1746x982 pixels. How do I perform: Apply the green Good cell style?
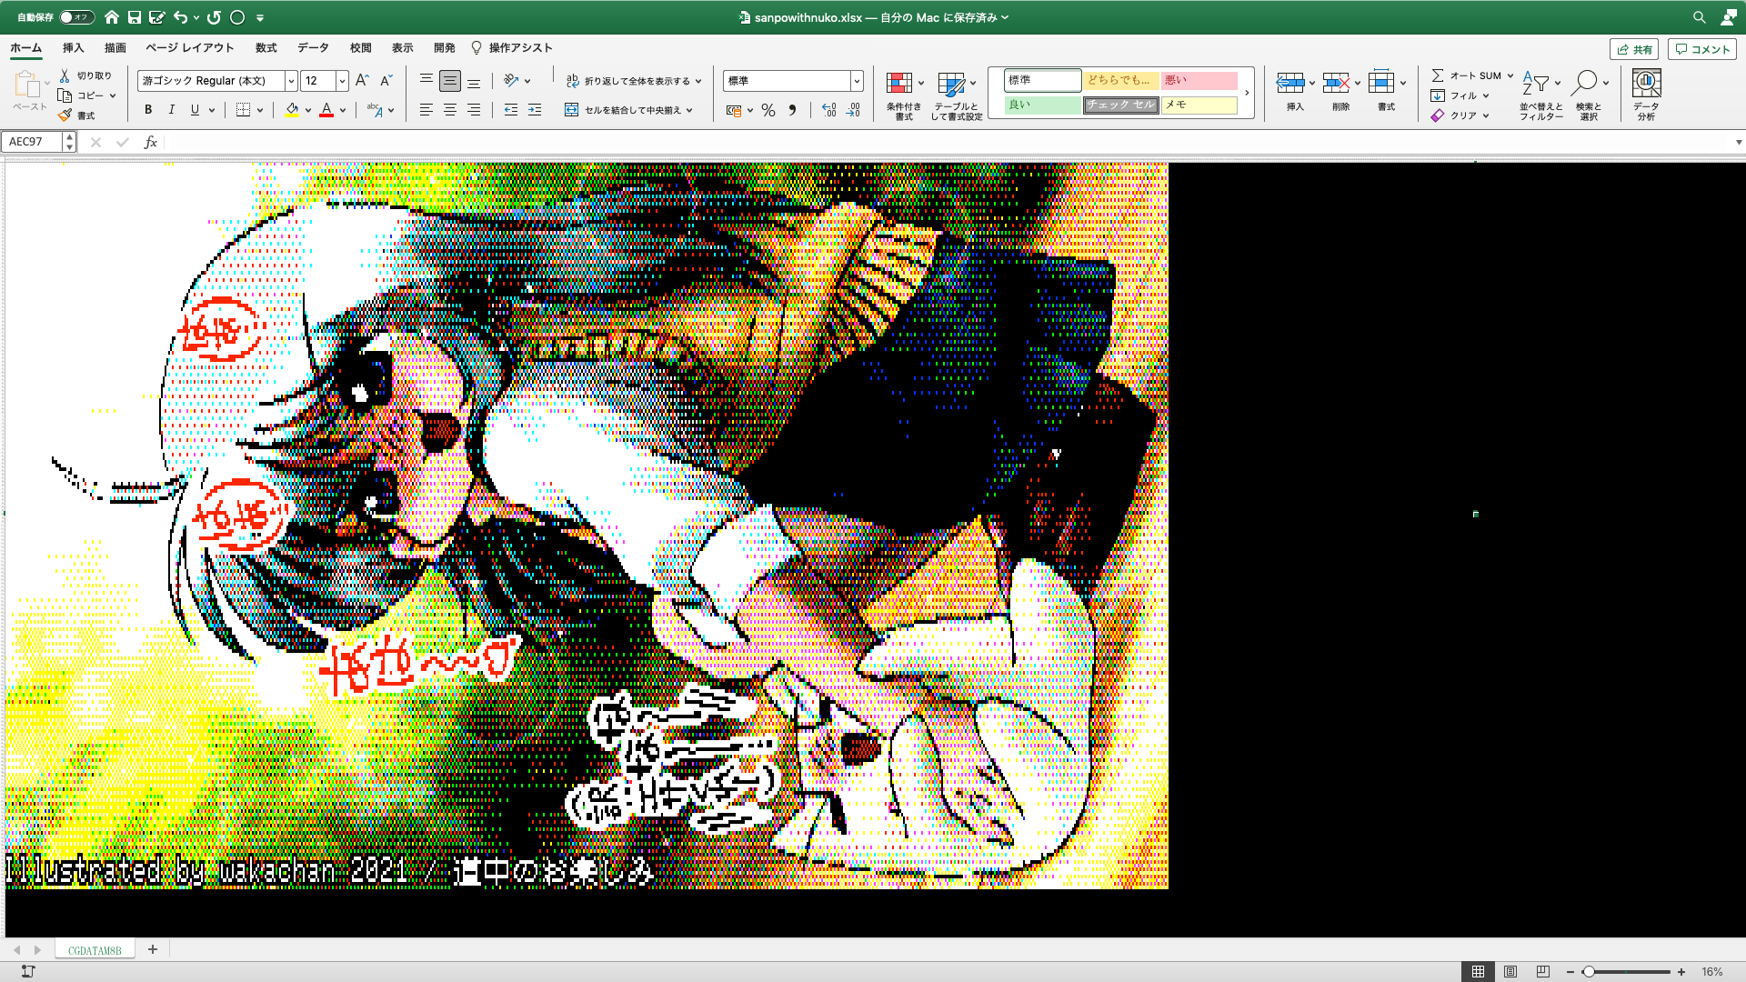(1043, 105)
